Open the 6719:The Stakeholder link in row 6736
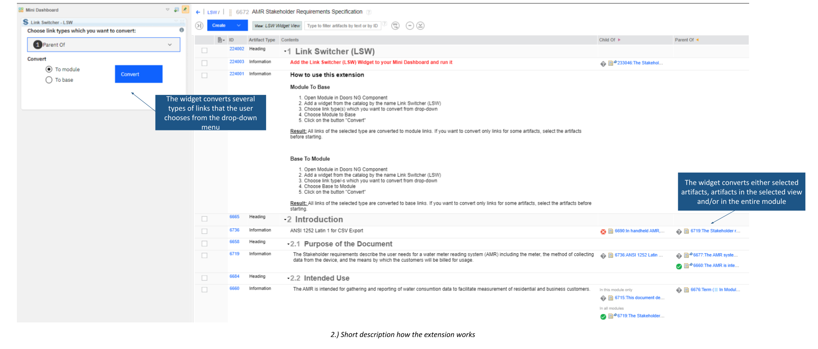The width and height of the screenshot is (818, 349). point(715,231)
